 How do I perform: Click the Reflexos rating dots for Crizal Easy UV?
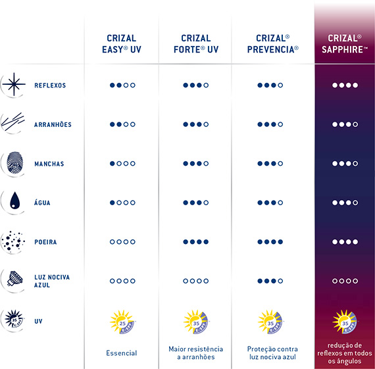pyautogui.click(x=122, y=85)
